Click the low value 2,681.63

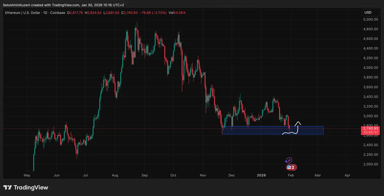113,12
